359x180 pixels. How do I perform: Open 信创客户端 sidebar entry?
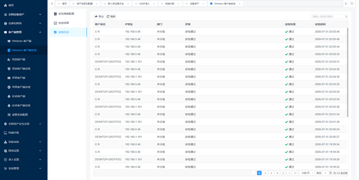19,59
